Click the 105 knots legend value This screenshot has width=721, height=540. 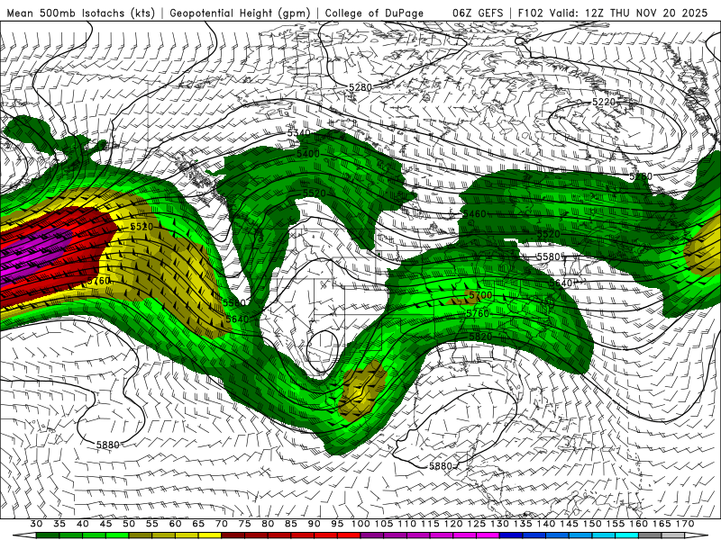(x=384, y=524)
